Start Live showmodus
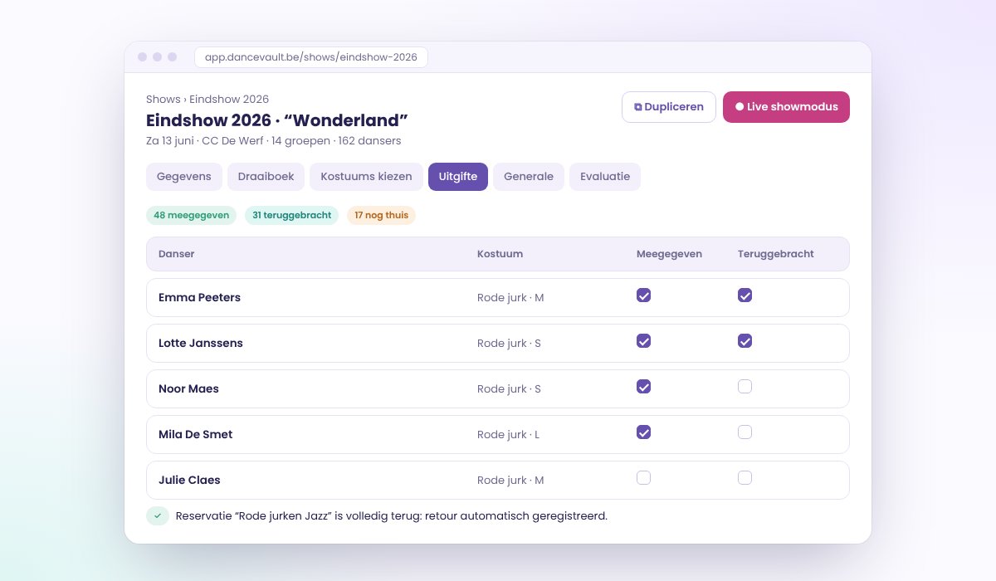Viewport: 996px width, 581px height. click(x=786, y=107)
